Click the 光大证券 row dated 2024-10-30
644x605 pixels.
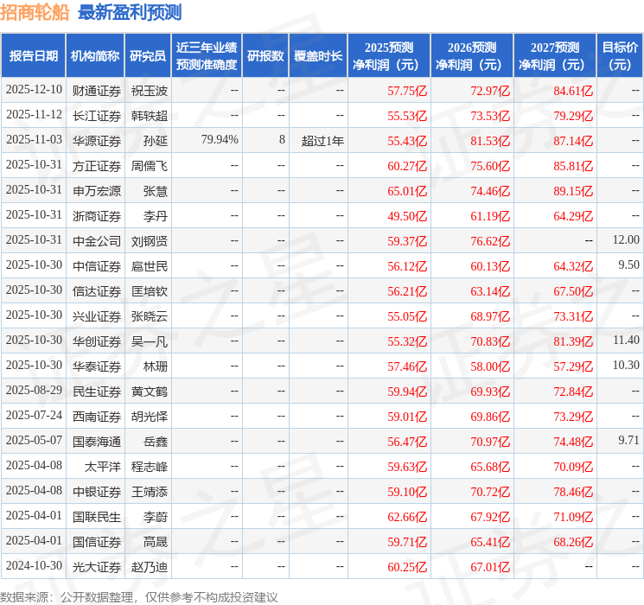pyautogui.click(x=322, y=566)
